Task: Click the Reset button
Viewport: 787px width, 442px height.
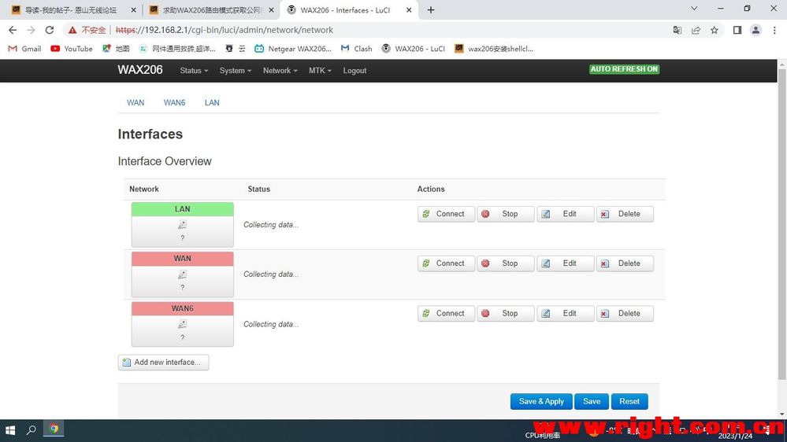Action: click(629, 401)
